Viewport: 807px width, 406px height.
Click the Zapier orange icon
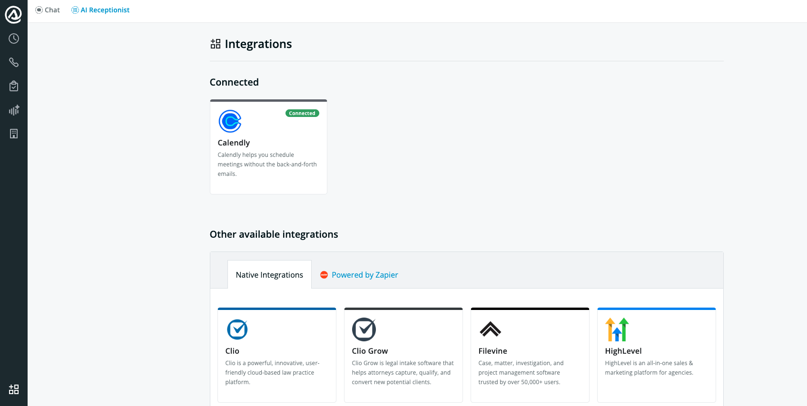point(324,275)
